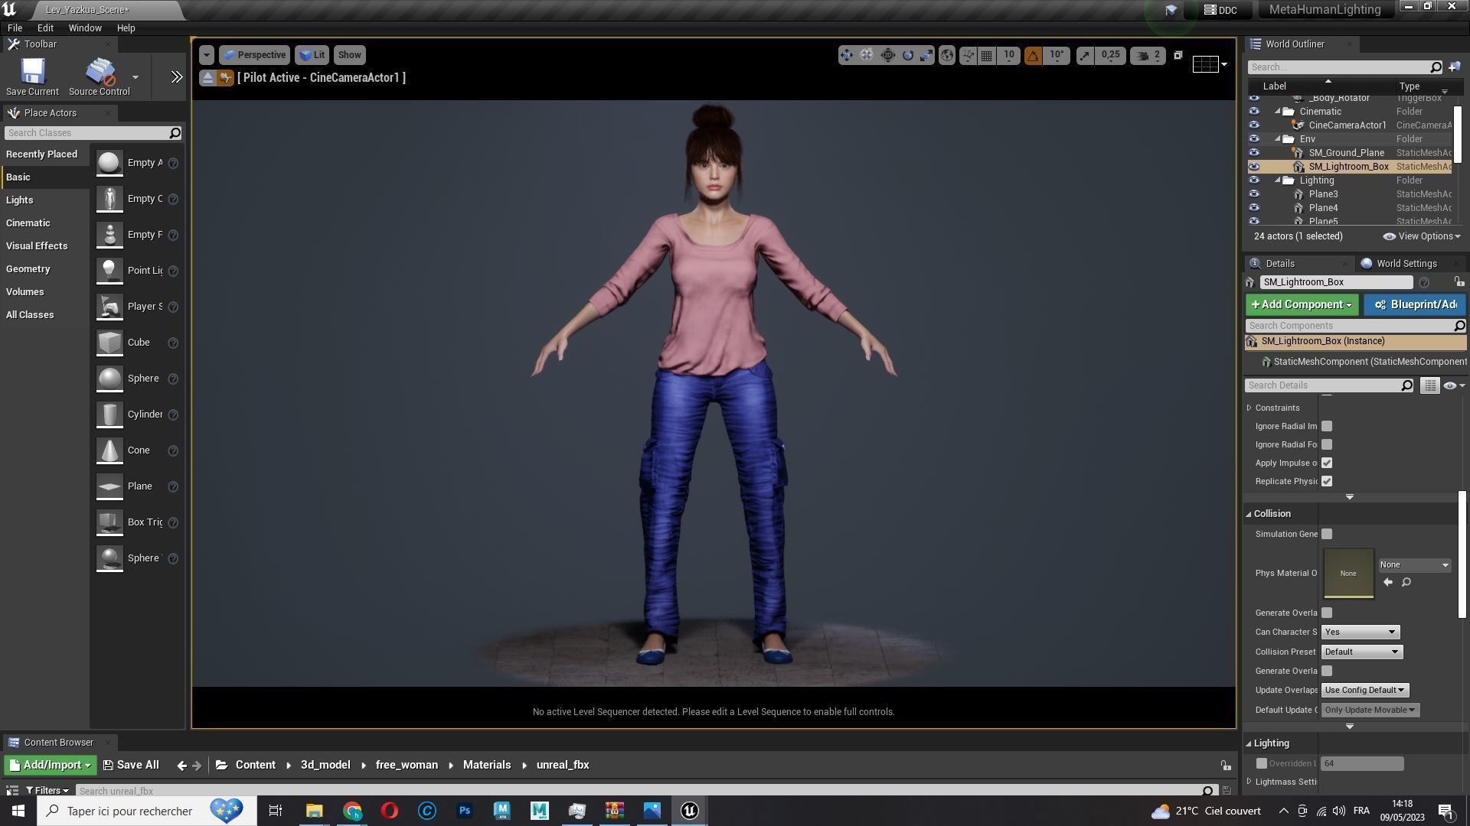Select the scale transform gizmo icon
Viewport: 1470px width, 826px height.
[926, 55]
